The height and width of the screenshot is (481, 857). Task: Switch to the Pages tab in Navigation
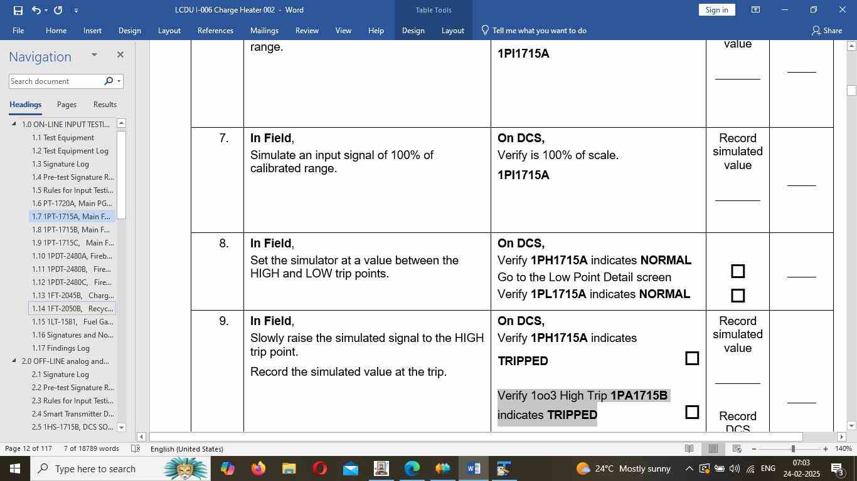point(67,105)
